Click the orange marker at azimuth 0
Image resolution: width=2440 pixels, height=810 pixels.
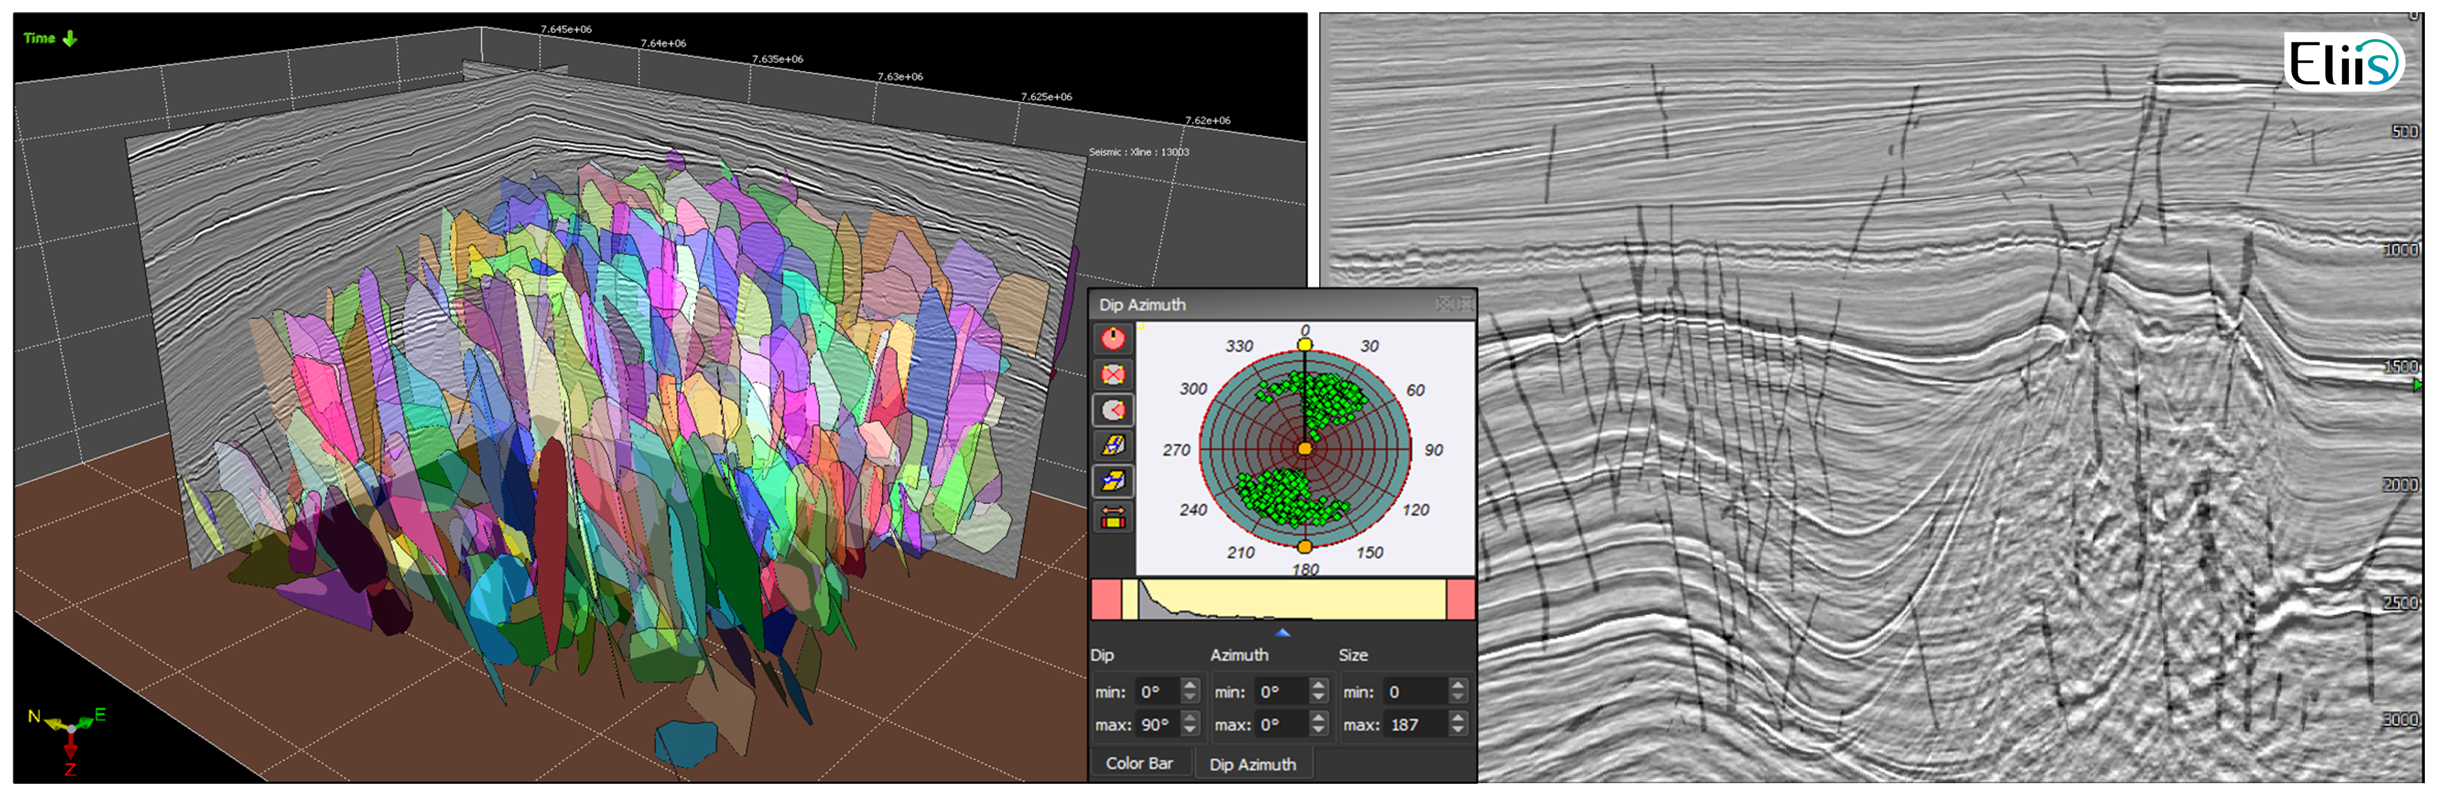coord(1305,345)
